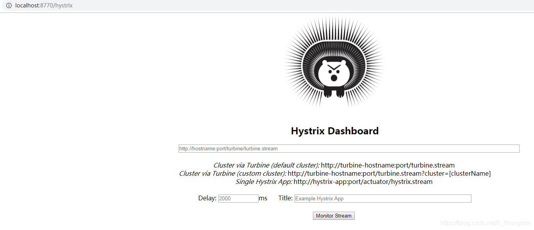Viewport: 534px width, 230px height.
Task: Click the Monitor Stream button
Action: 334,216
